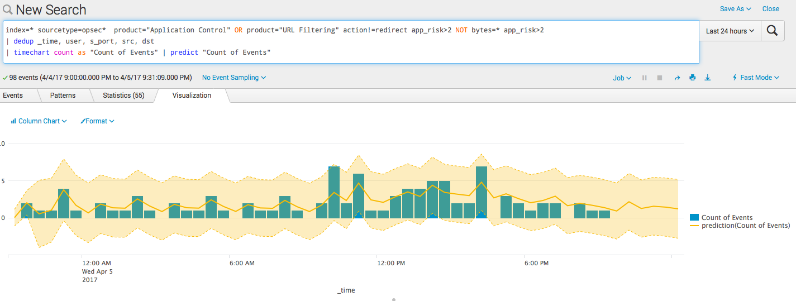Open the No Event Sampling dropdown
The width and height of the screenshot is (796, 301).
click(x=234, y=78)
